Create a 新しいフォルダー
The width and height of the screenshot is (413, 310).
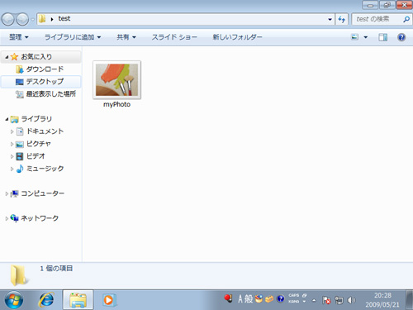coord(237,37)
